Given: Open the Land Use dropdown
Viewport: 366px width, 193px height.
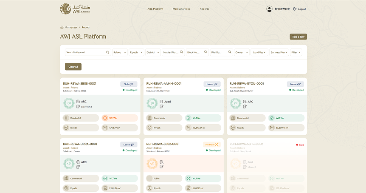Looking at the screenshot, I should (259, 52).
